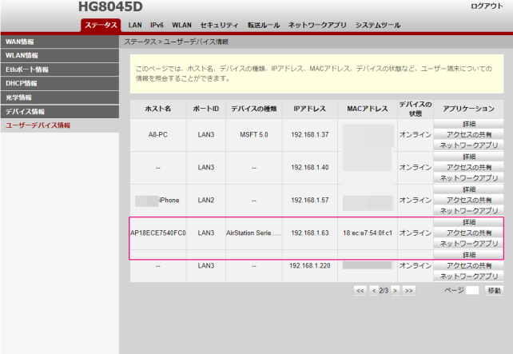
Task: Click 詳細 button for 192.168.1.220 row
Action: point(468,255)
